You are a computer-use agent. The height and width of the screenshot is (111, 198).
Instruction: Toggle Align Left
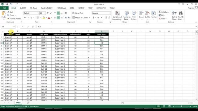55,18
